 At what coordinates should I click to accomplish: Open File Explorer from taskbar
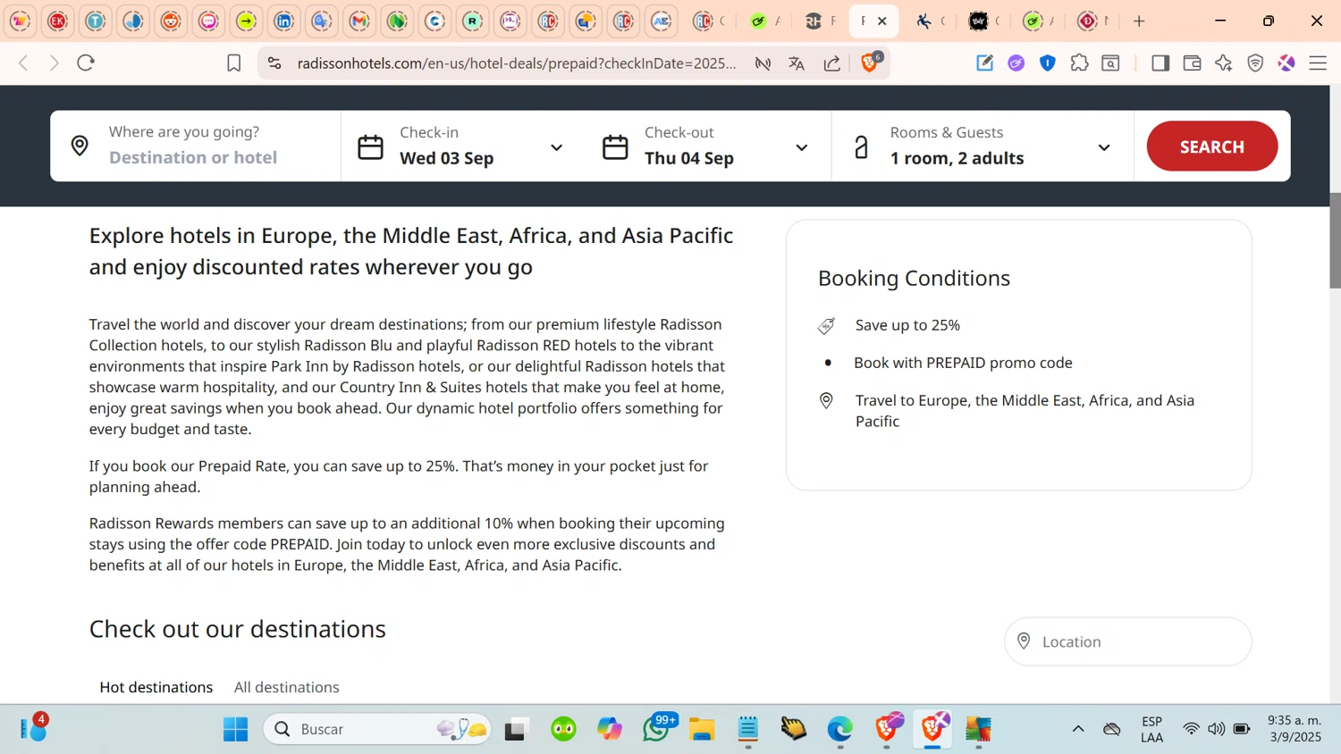[702, 729]
